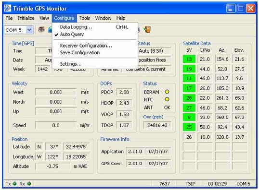Click the 7637 counter in status bar
Image resolution: width=259 pixels, height=190 pixels.
(165, 184)
